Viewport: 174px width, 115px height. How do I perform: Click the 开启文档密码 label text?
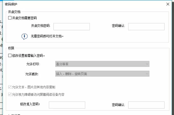pyautogui.click(x=40, y=26)
